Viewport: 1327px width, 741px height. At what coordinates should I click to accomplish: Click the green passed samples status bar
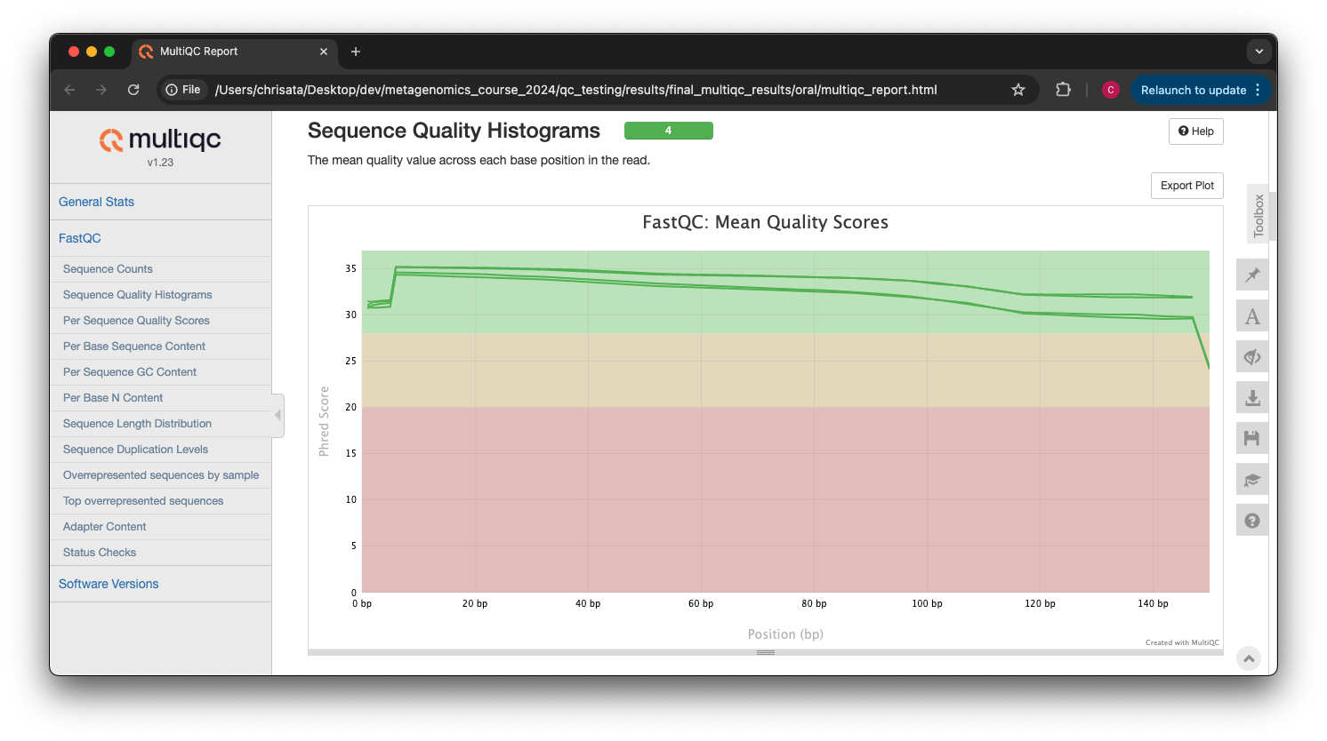[668, 131]
